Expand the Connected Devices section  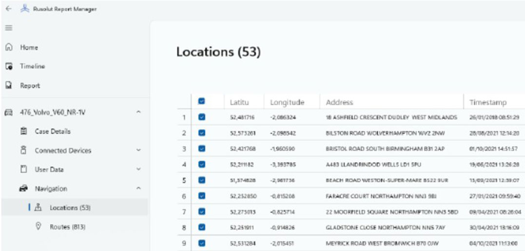pos(139,151)
